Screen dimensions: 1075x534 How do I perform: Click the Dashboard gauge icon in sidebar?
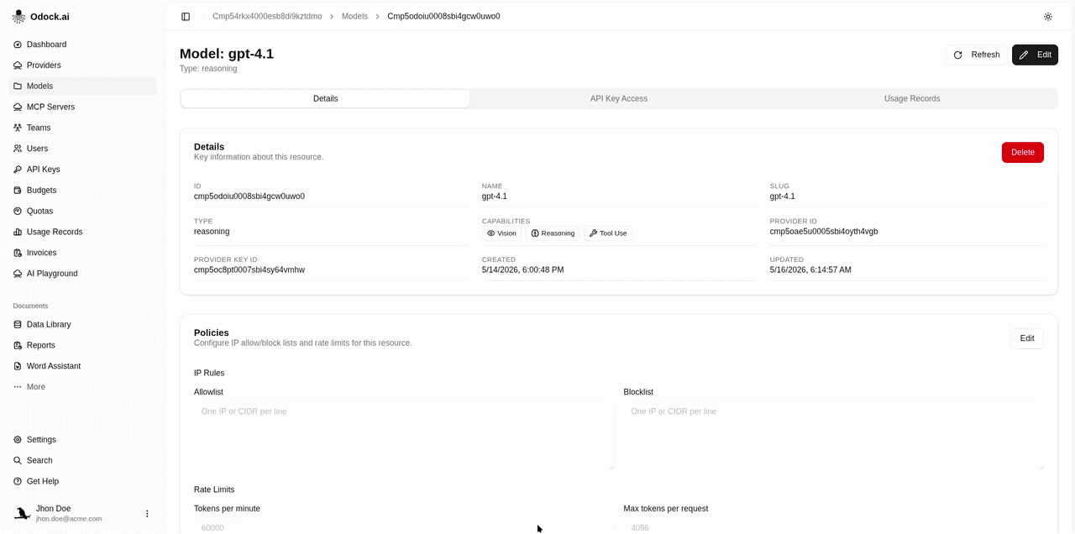18,44
